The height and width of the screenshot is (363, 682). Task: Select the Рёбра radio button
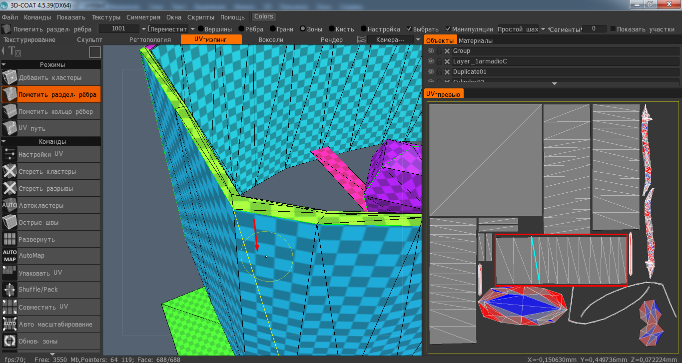242,29
